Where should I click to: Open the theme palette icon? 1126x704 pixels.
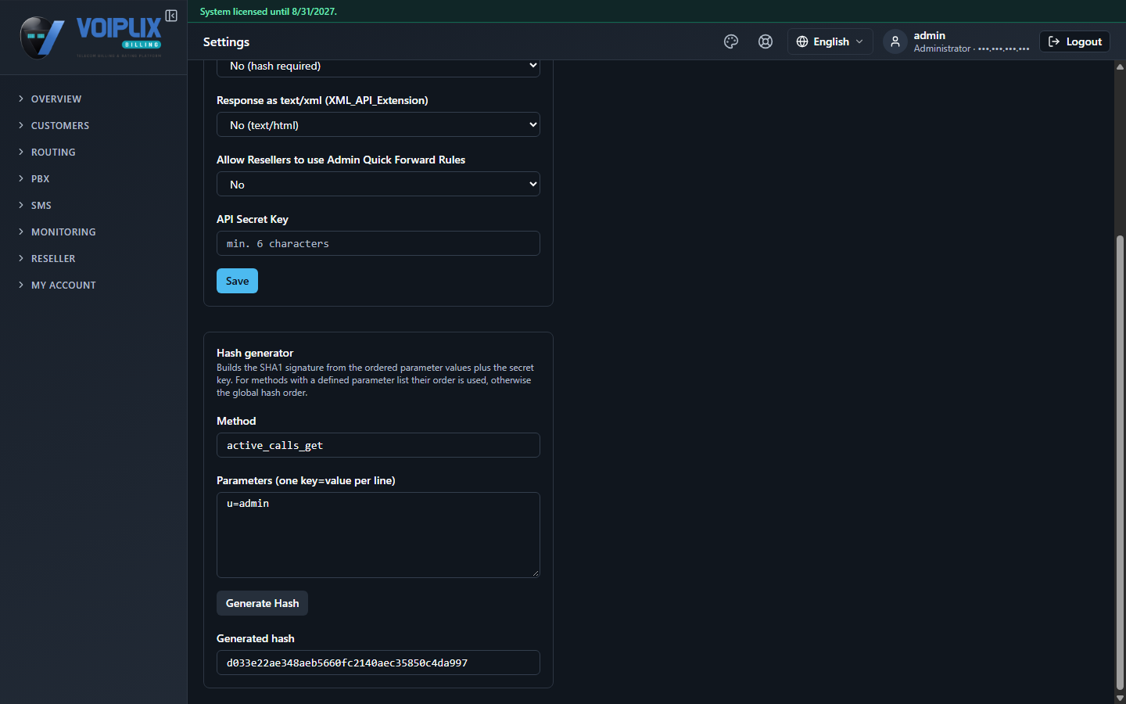pos(731,41)
